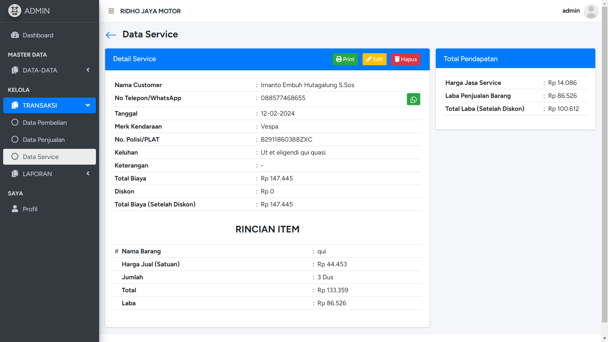This screenshot has height=342, width=608.
Task: Click the back arrow beside Data Service
Action: click(111, 35)
